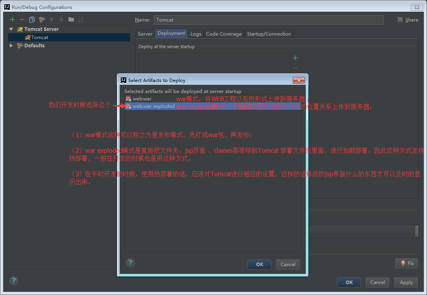Click the web:war exploded artifact icon

[128, 106]
